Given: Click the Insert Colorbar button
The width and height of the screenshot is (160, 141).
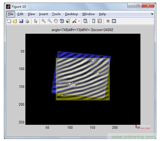Looking at the screenshot, I should click(94, 21).
